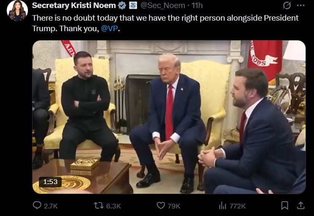The image size is (314, 216).
Task: Click the 79K likes count
Action: point(174,206)
